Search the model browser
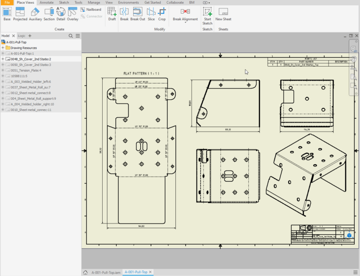 point(71,36)
